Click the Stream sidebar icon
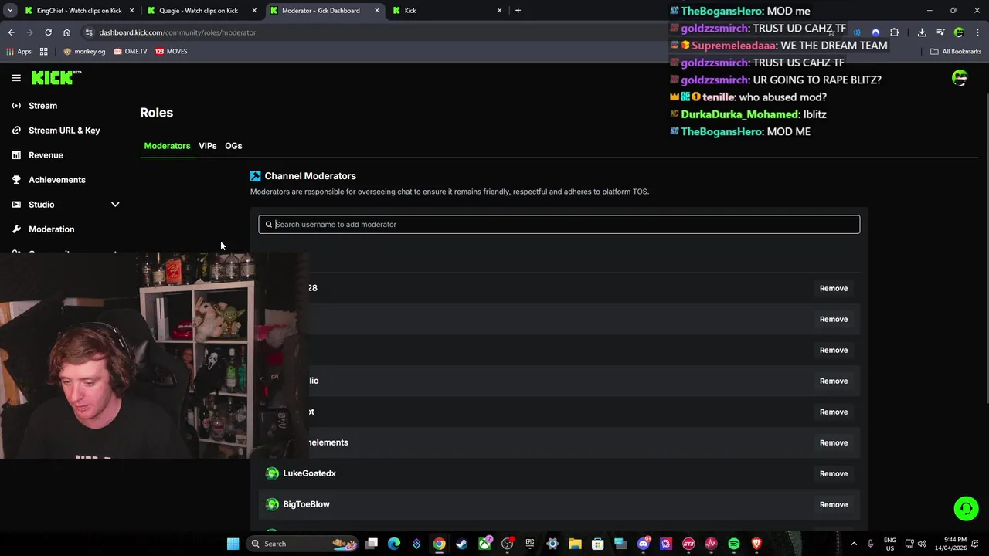The height and width of the screenshot is (556, 989). 16,106
